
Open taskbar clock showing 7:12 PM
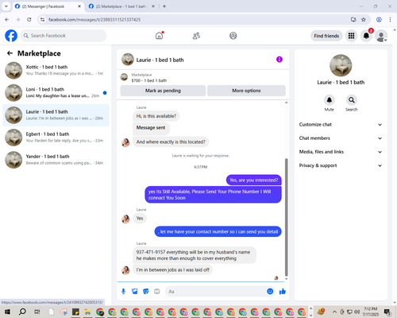(x=370, y=312)
